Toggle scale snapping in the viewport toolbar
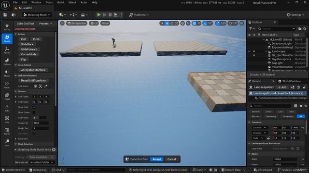Viewport: 309px width, 173px height. point(218,23)
